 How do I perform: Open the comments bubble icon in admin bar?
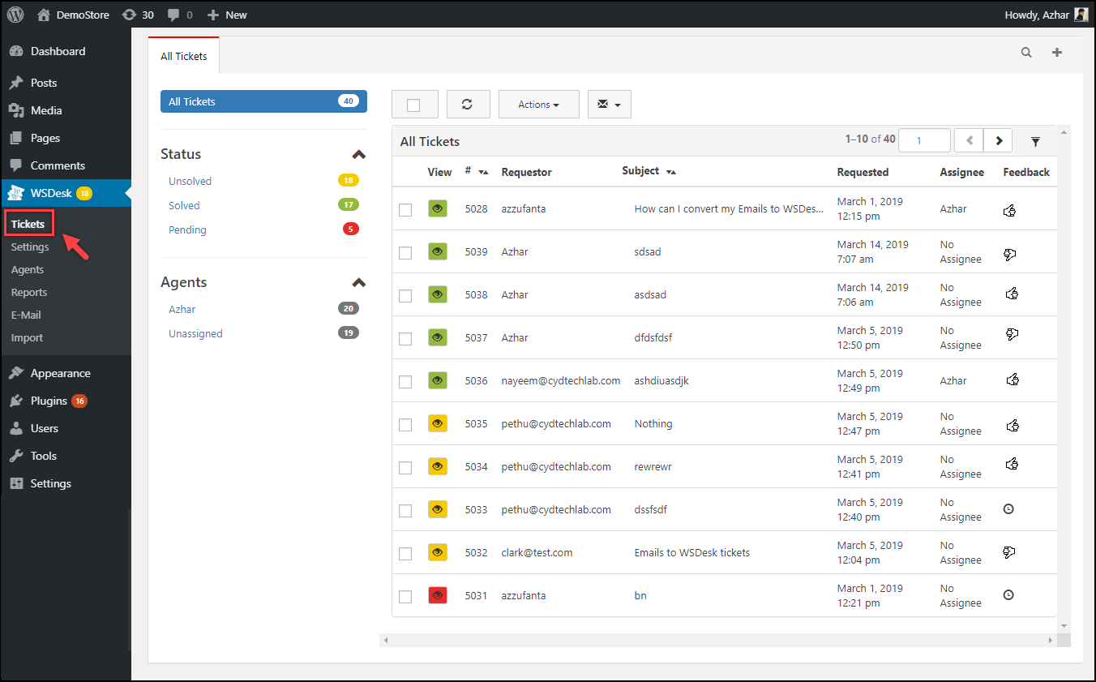click(x=173, y=15)
